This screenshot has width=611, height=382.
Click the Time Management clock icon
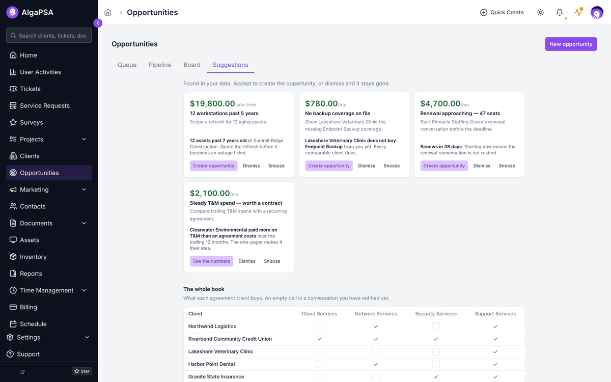13,290
